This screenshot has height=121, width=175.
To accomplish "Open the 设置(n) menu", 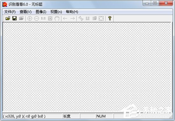I will pos(56,12).
